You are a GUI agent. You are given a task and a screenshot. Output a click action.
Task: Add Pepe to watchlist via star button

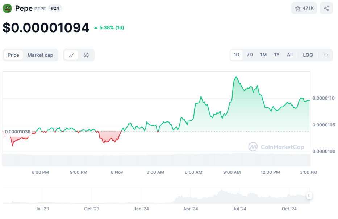pos(304,8)
